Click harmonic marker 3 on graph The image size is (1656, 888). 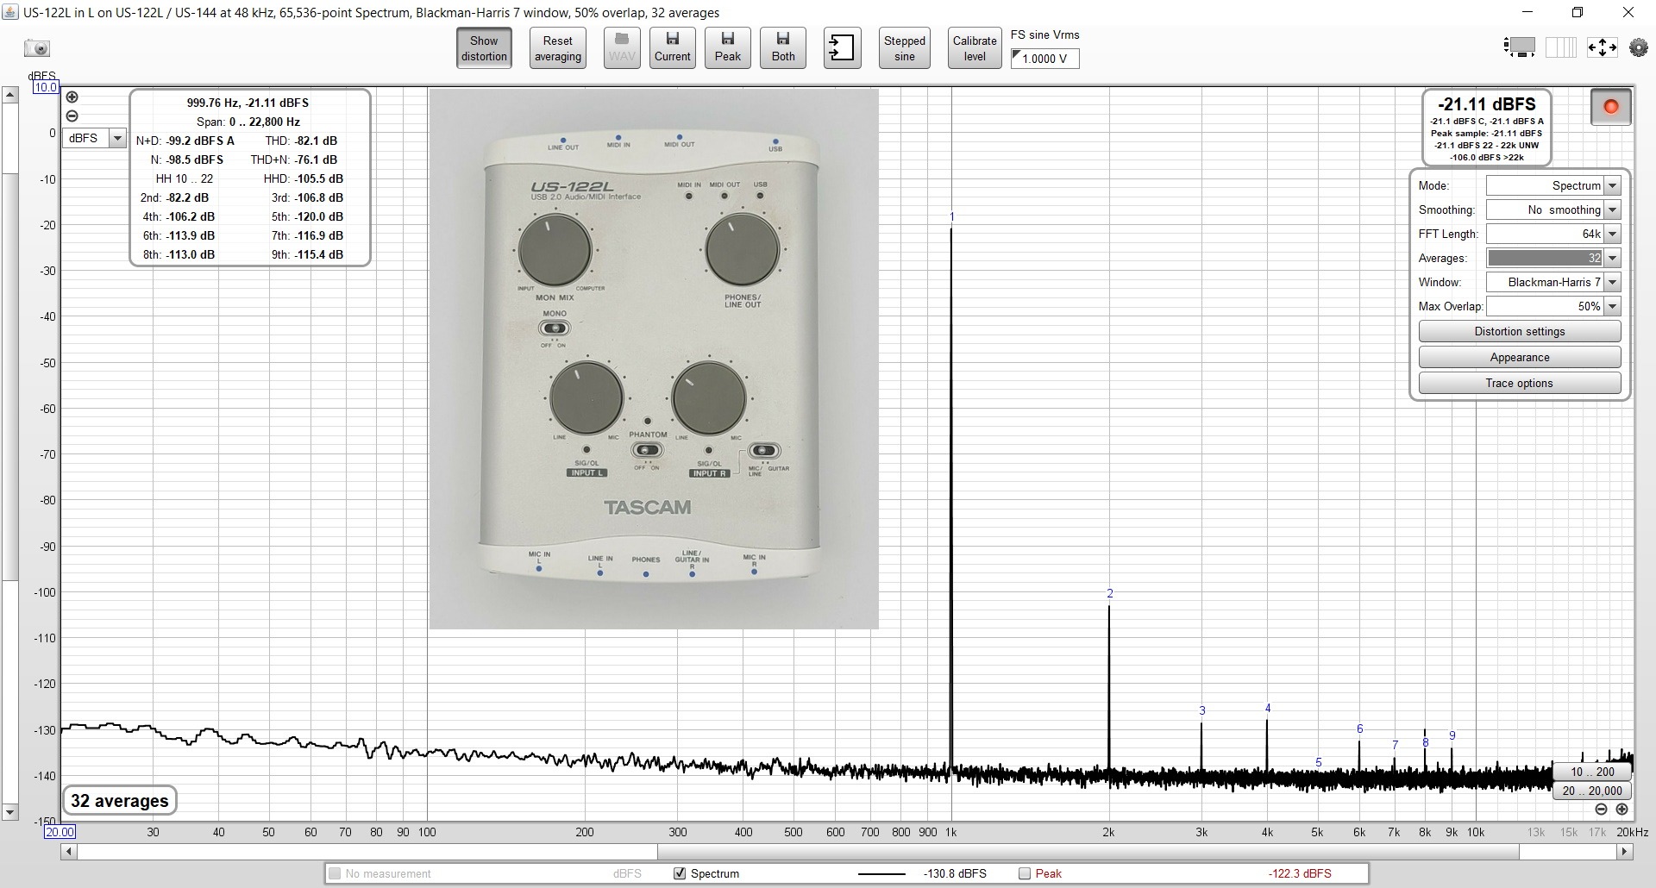point(1202,710)
